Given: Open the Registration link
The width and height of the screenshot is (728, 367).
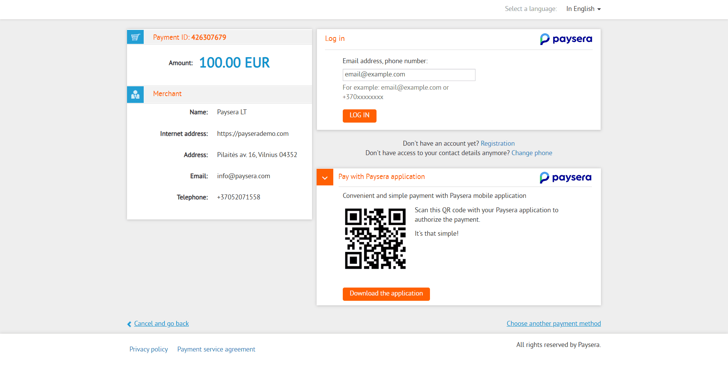Looking at the screenshot, I should pyautogui.click(x=497, y=143).
